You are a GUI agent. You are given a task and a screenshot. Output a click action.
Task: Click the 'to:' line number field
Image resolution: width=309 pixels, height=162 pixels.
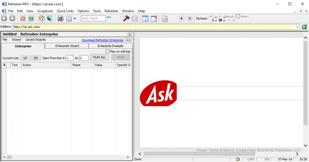pos(84,58)
